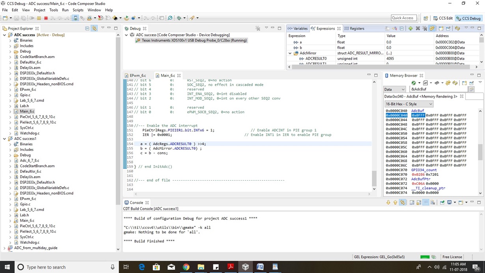Toggle continuous refresh in Expressions view
This screenshot has width=485, height=273.
(432, 28)
